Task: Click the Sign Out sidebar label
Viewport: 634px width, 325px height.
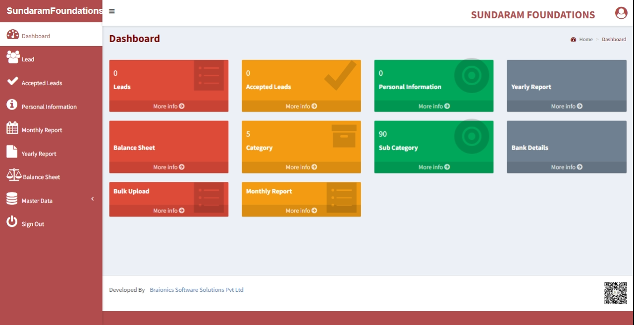Action: point(33,224)
